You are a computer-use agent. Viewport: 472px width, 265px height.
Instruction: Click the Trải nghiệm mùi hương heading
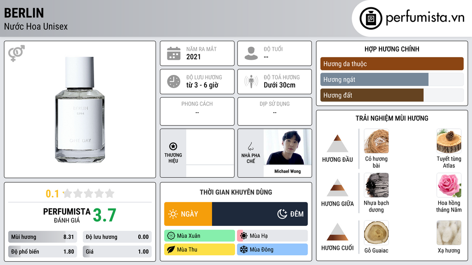point(392,118)
